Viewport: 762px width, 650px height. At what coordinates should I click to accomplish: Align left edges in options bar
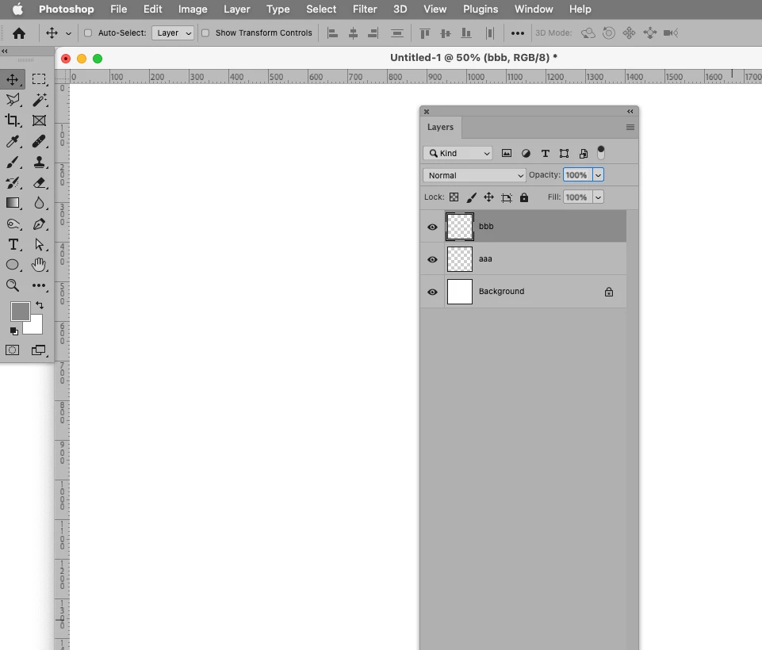pyautogui.click(x=332, y=33)
